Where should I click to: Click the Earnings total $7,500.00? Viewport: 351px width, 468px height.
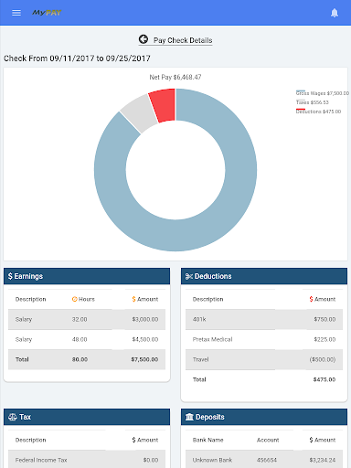pos(144,359)
